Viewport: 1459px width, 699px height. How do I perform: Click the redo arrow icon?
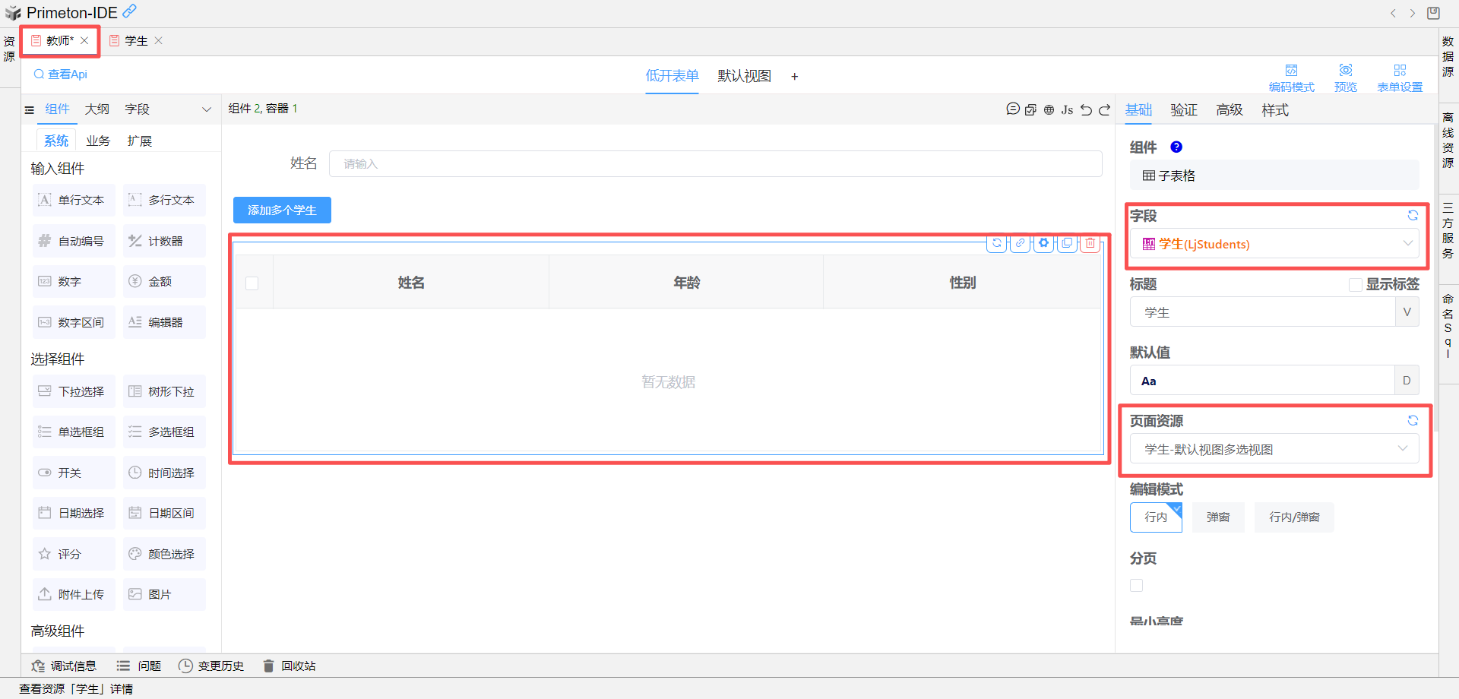click(x=1105, y=109)
